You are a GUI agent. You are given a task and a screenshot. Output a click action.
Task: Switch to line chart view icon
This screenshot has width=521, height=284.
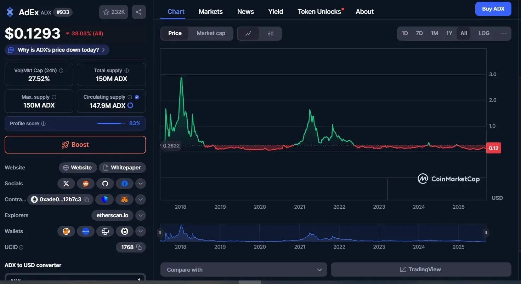coord(248,34)
